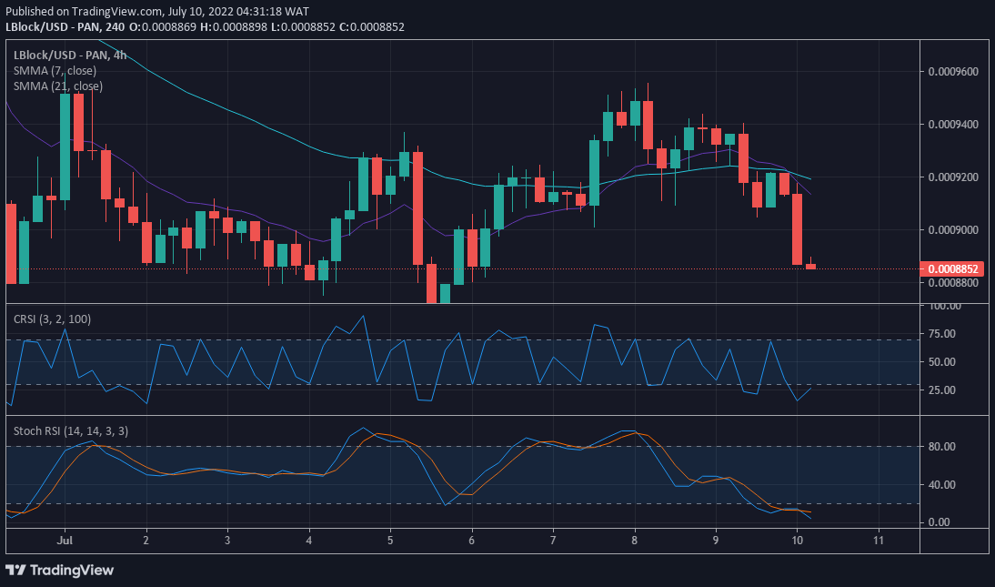The image size is (995, 587).
Task: Click the CRSI (3, 2, 100) indicator label
Action: tap(52, 319)
